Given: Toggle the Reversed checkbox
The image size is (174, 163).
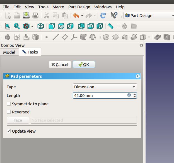Looking at the screenshot, I should pyautogui.click(x=9, y=112).
